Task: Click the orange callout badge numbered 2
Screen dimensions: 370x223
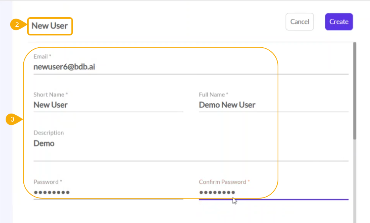Action: coord(16,26)
